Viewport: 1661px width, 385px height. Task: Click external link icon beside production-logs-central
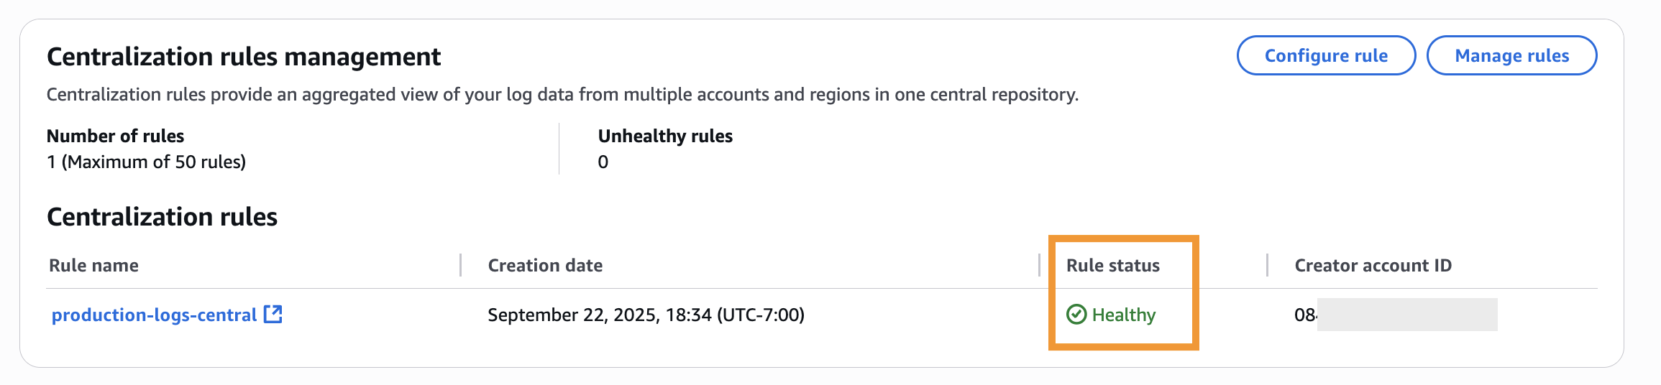tap(273, 314)
